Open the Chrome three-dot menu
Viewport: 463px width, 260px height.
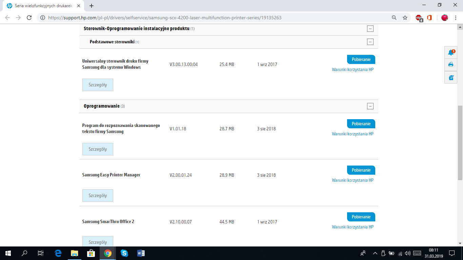(456, 18)
